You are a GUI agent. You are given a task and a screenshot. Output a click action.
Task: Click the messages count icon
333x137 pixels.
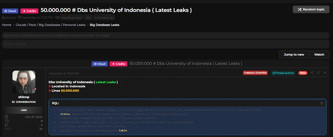[6, 121]
